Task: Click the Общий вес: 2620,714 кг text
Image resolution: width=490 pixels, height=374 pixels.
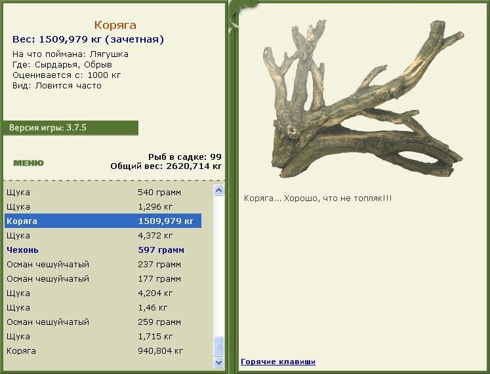Action: (166, 166)
